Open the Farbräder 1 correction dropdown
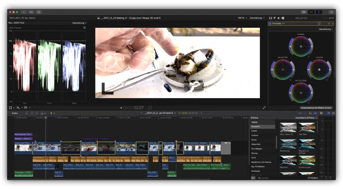The height and width of the screenshot is (189, 343). (x=278, y=24)
